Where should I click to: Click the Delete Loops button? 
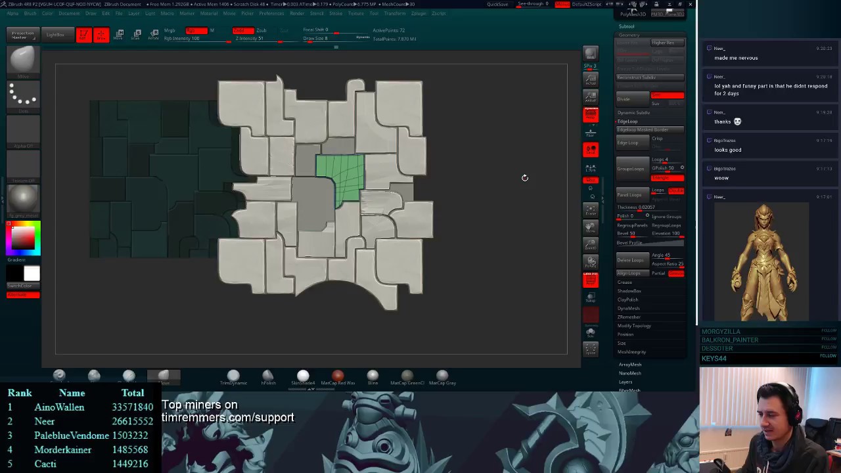(x=631, y=260)
